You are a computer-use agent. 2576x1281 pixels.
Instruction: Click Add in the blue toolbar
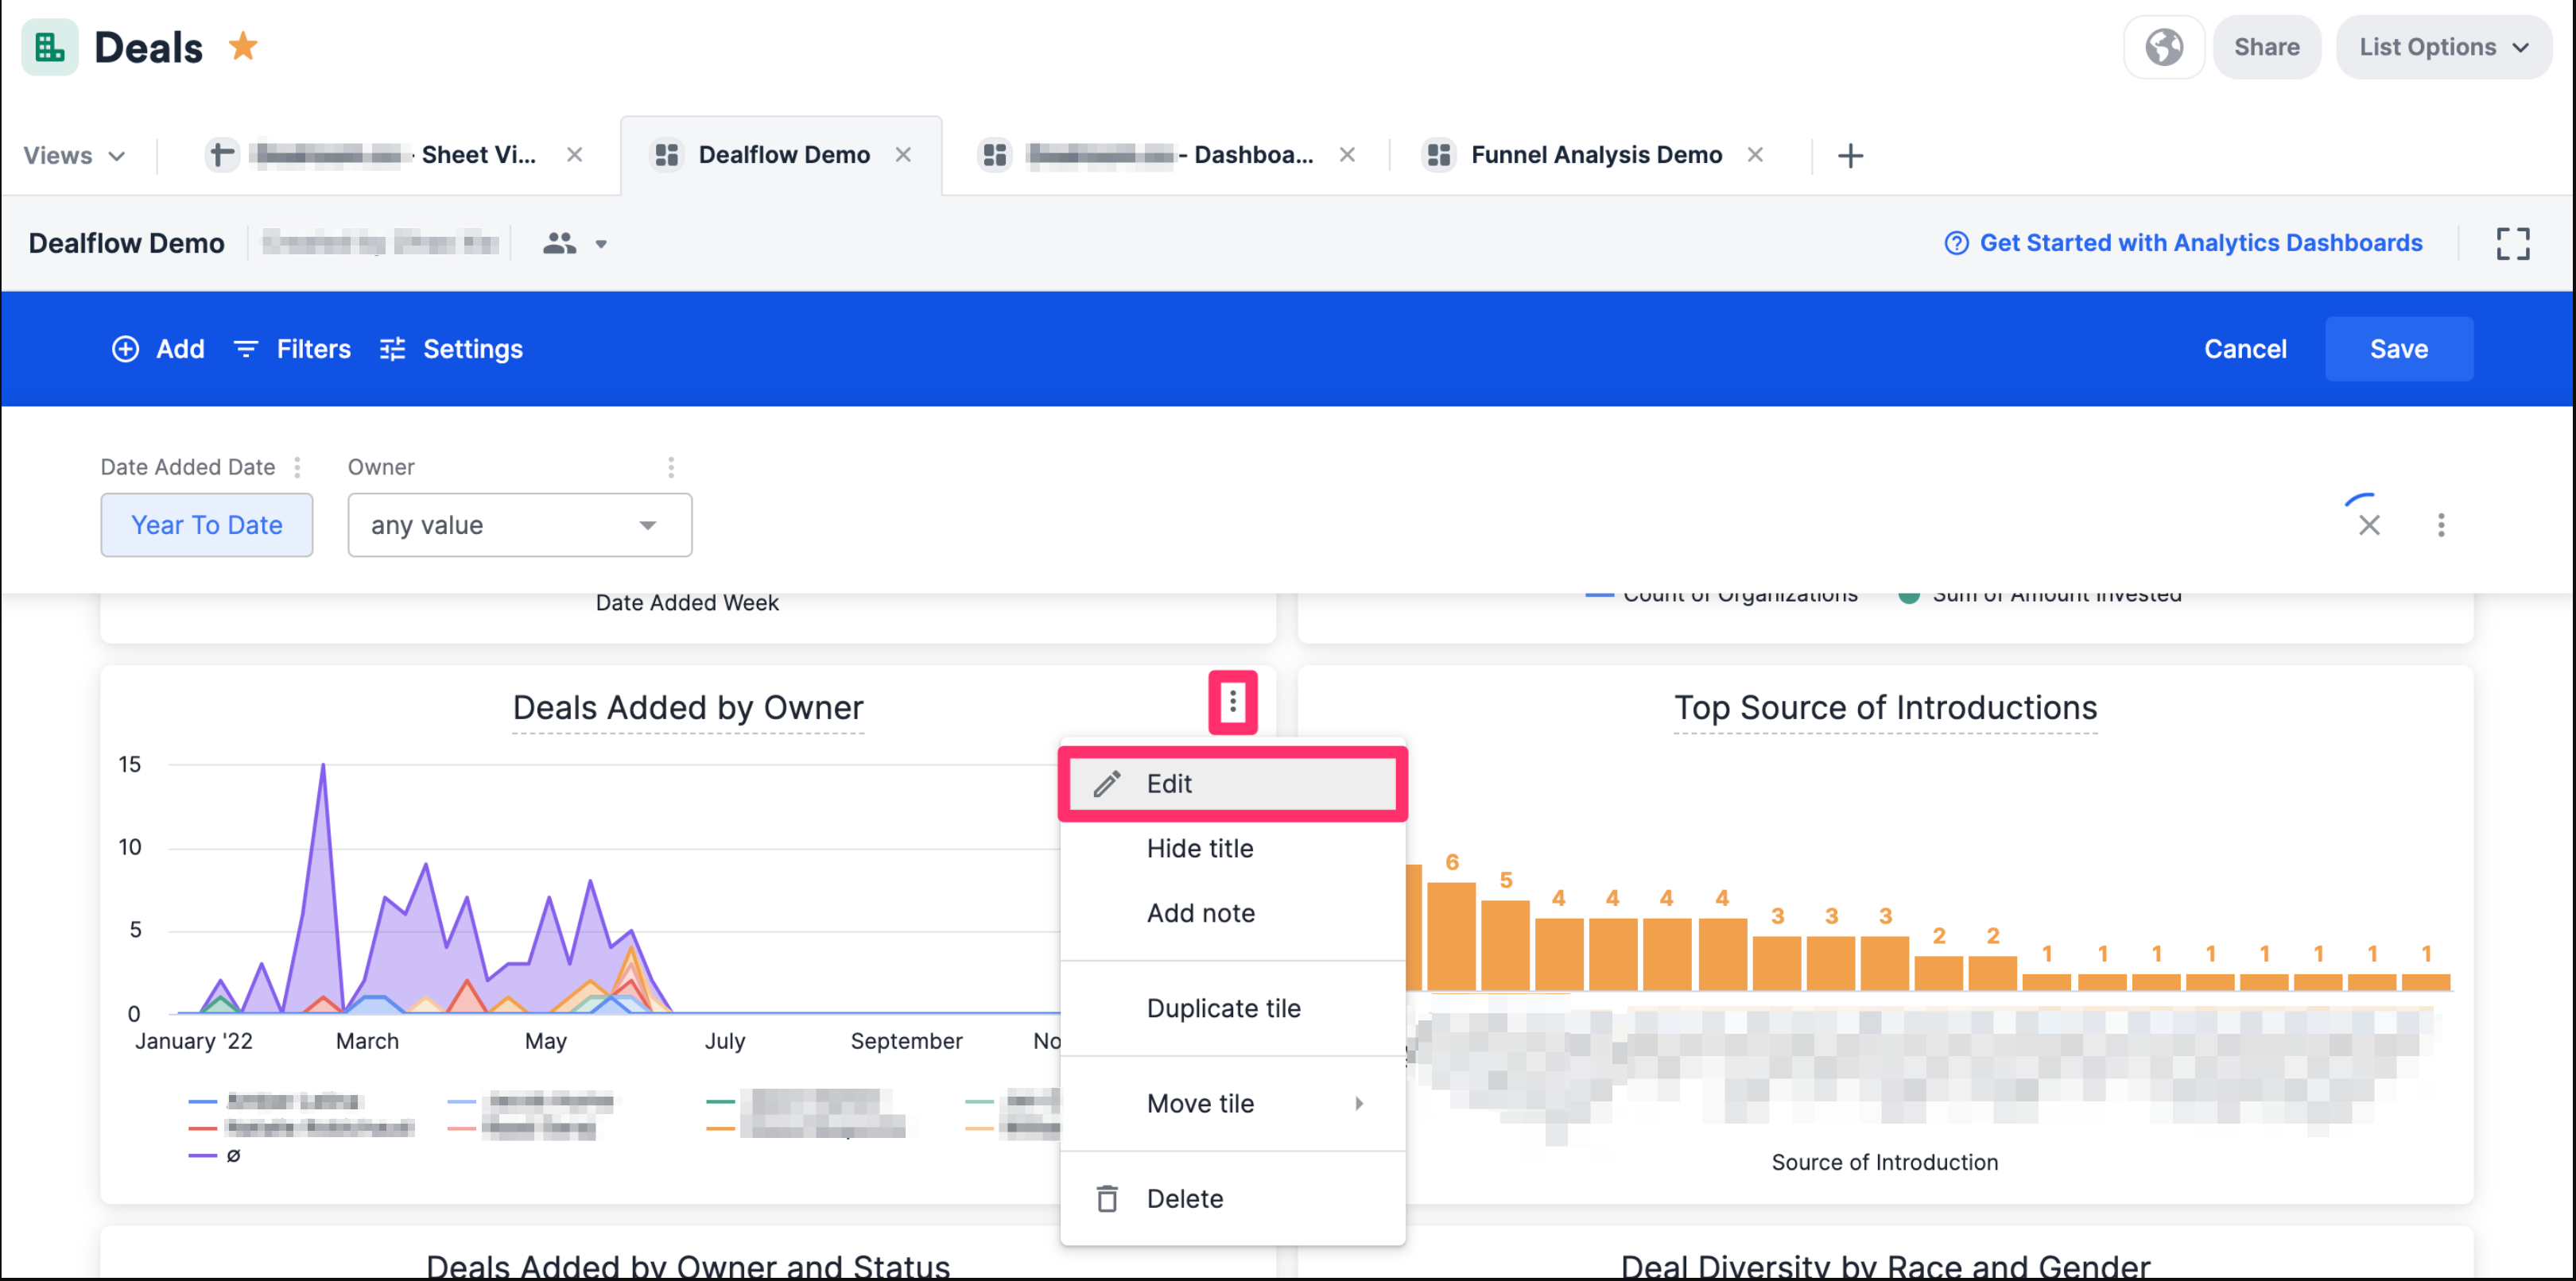click(158, 349)
